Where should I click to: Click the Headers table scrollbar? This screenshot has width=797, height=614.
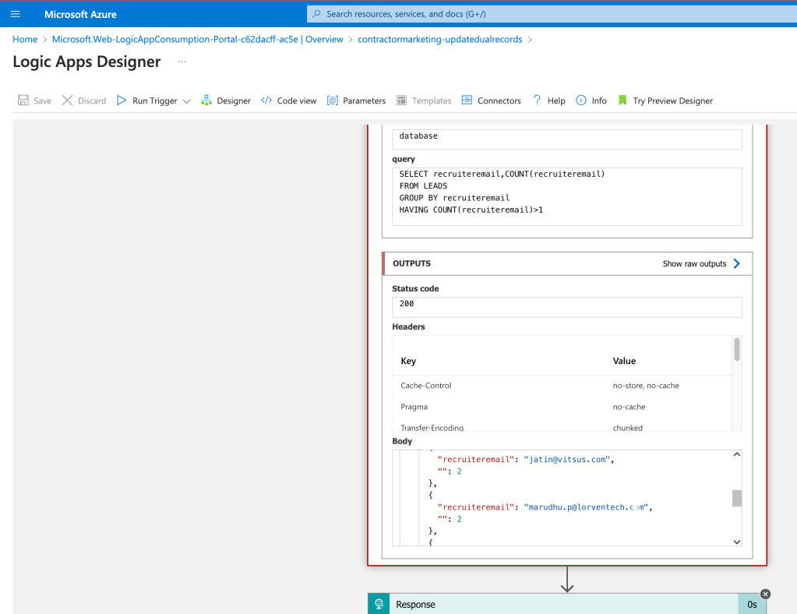click(x=736, y=350)
